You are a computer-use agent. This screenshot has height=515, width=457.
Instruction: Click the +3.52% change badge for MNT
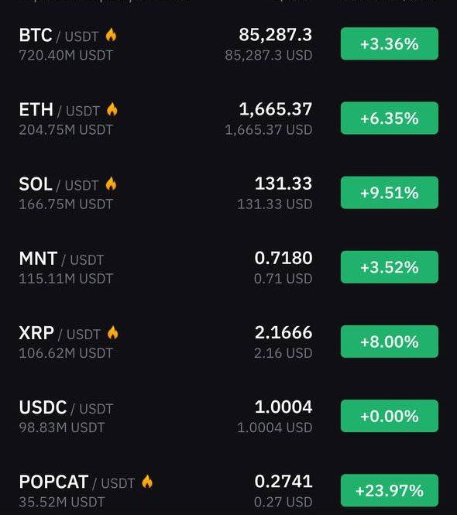pos(390,267)
